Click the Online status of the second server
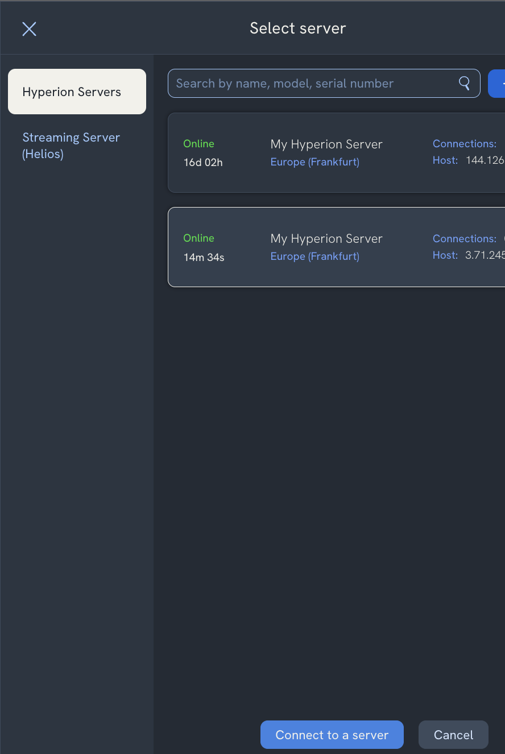505x754 pixels. tap(198, 238)
